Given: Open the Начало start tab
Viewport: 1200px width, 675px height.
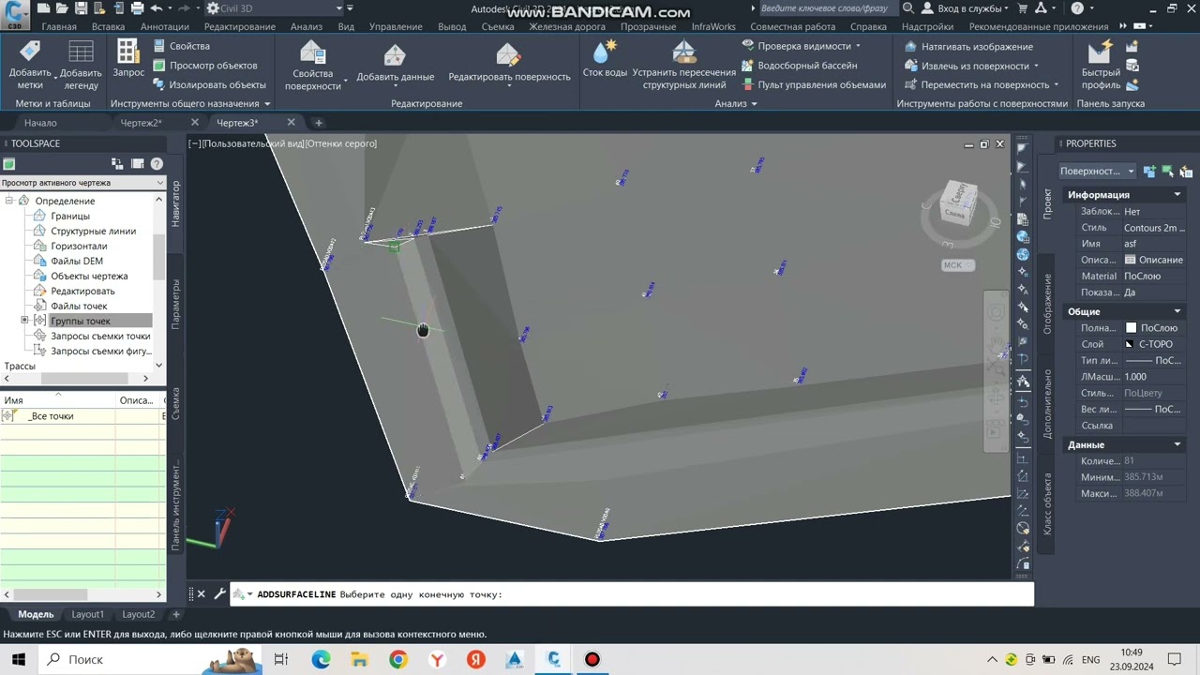Looking at the screenshot, I should click(40, 123).
